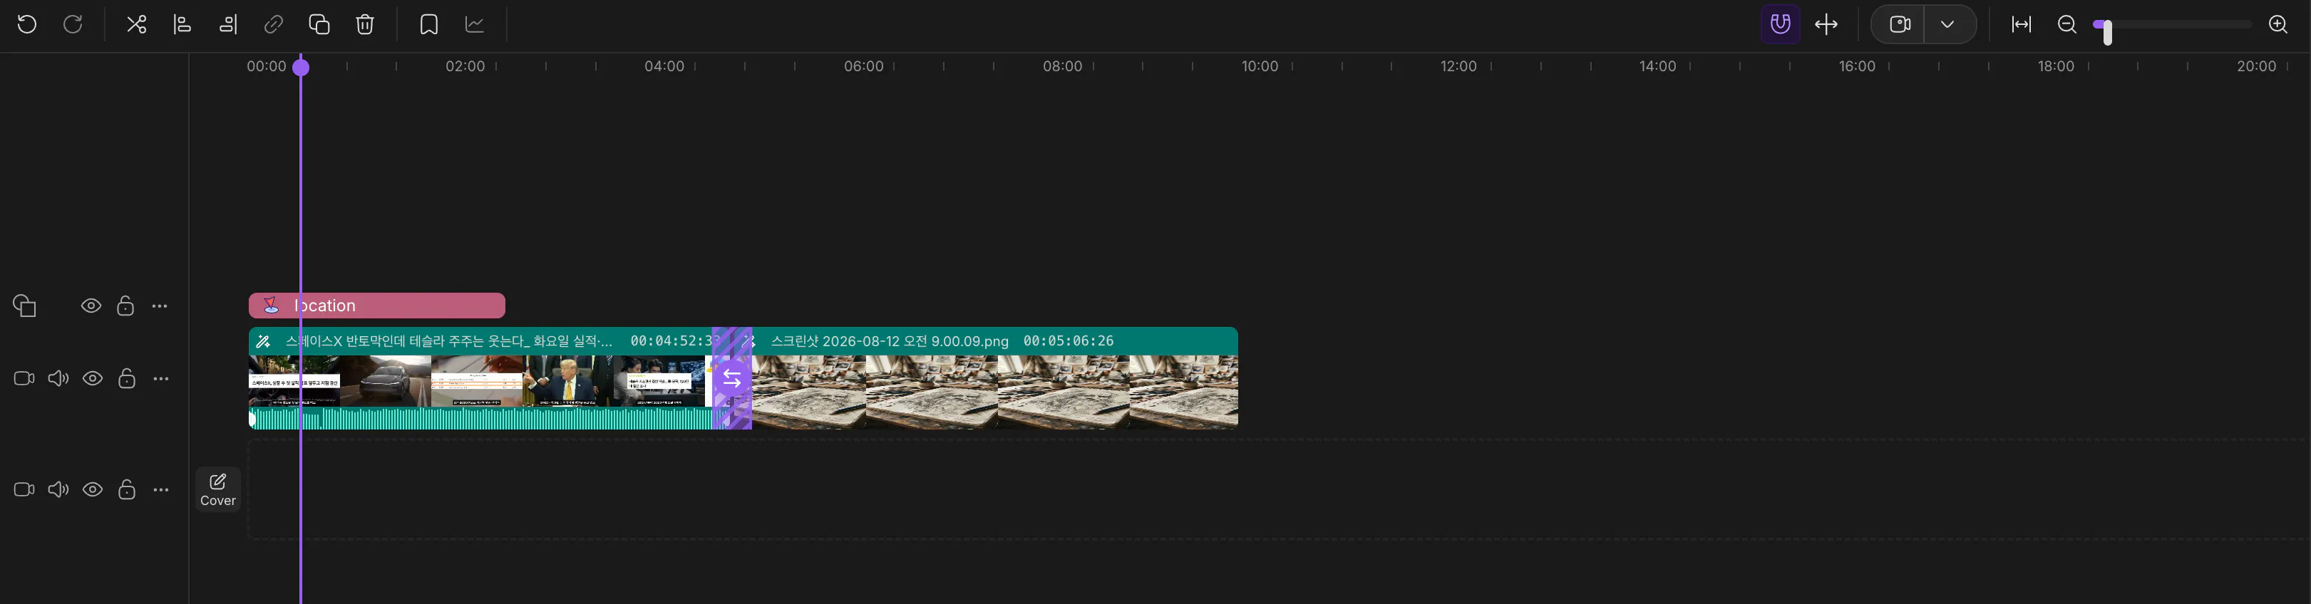The height and width of the screenshot is (604, 2311).
Task: Click the 00:05:06:26 duration label
Action: (x=1068, y=341)
